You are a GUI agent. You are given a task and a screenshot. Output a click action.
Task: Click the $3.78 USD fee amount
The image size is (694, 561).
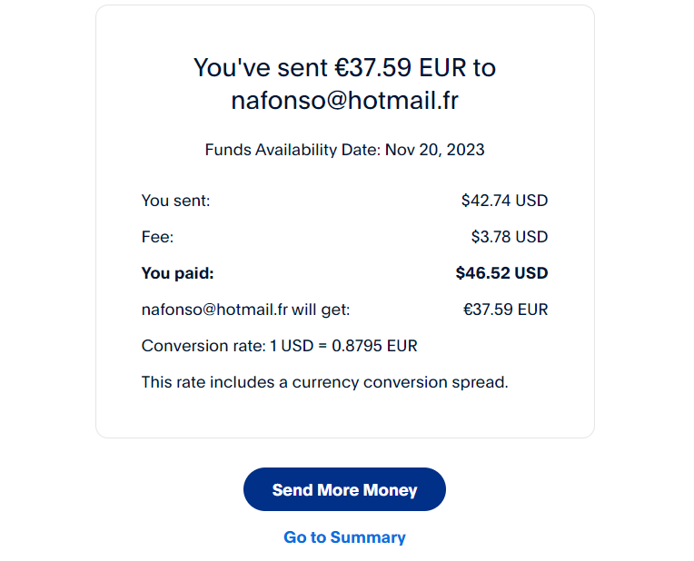point(509,237)
